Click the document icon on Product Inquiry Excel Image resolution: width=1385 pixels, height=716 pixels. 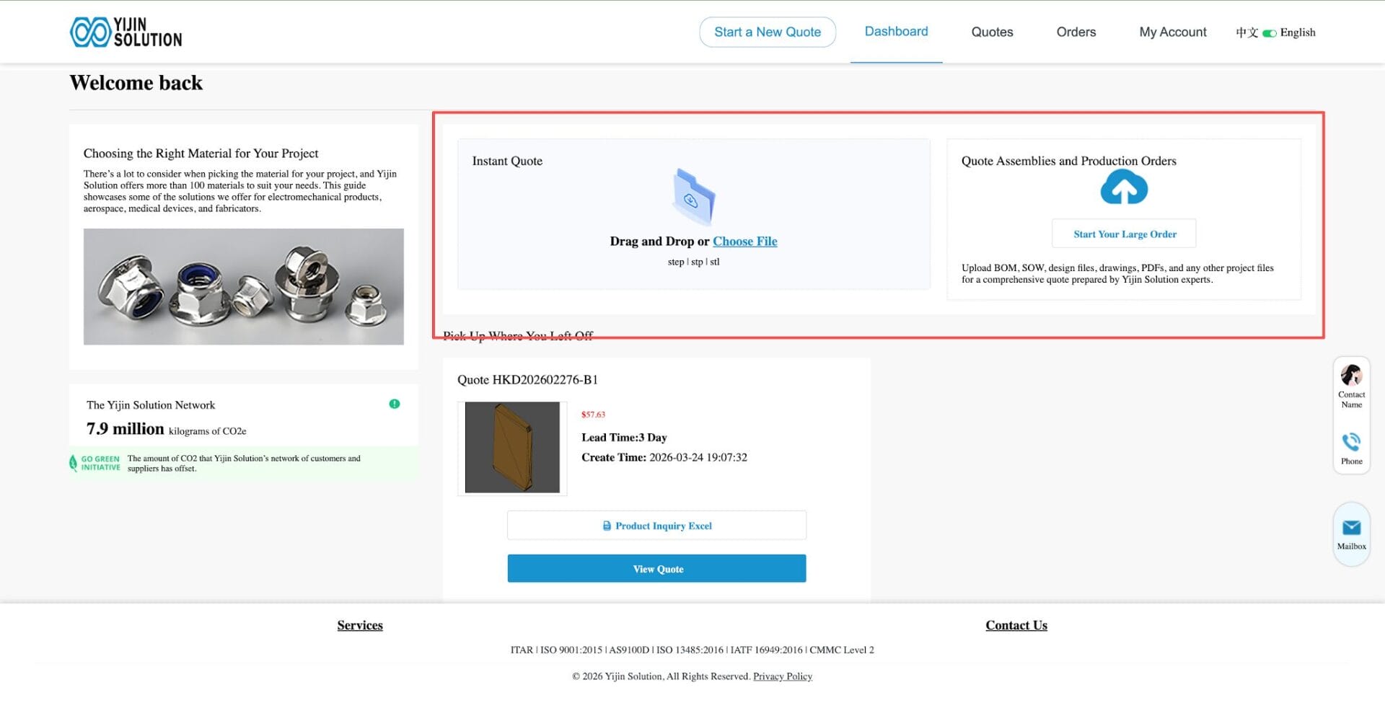click(607, 526)
